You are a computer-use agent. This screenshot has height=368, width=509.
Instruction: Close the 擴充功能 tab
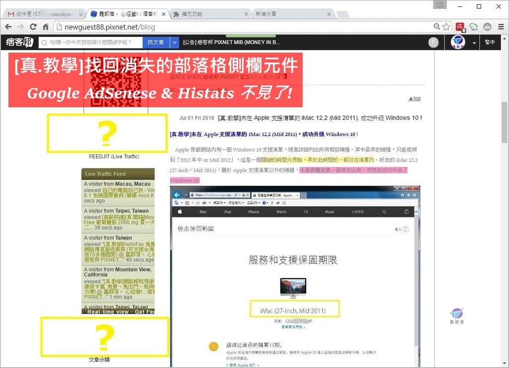point(247,14)
